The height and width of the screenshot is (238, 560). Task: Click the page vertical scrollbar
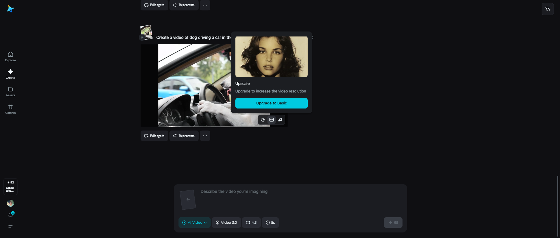click(558, 206)
